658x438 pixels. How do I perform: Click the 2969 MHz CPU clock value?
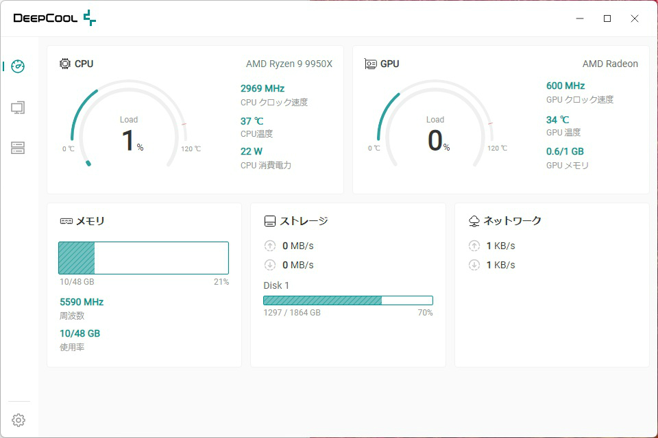click(262, 88)
